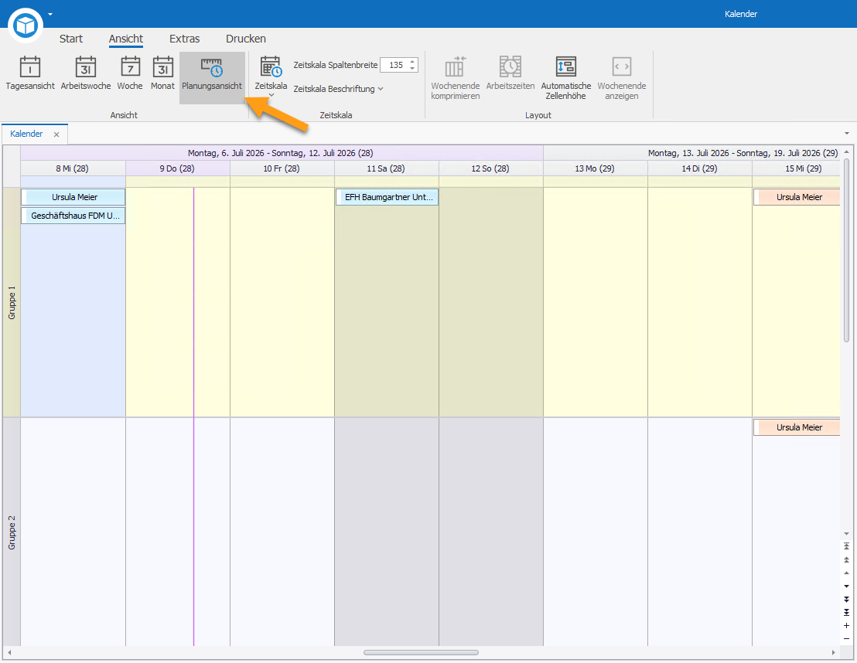Click horizontal scrollbar right arrow
Screen dimensions: 857x663
[834, 653]
